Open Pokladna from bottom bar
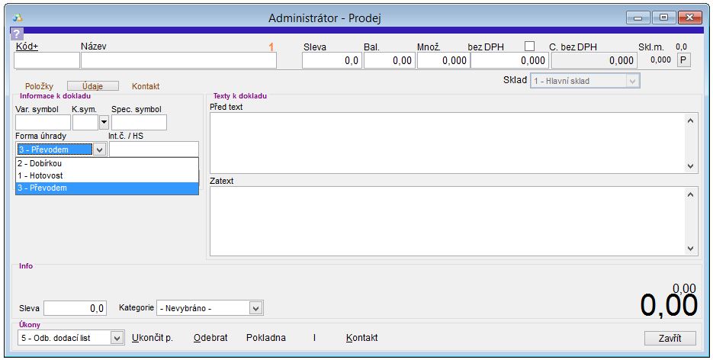The image size is (713, 360). point(266,338)
